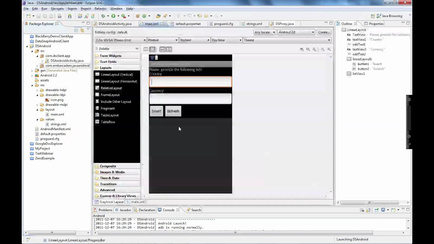
Task: Open the Portrait orientation dropdown
Action: (162, 40)
